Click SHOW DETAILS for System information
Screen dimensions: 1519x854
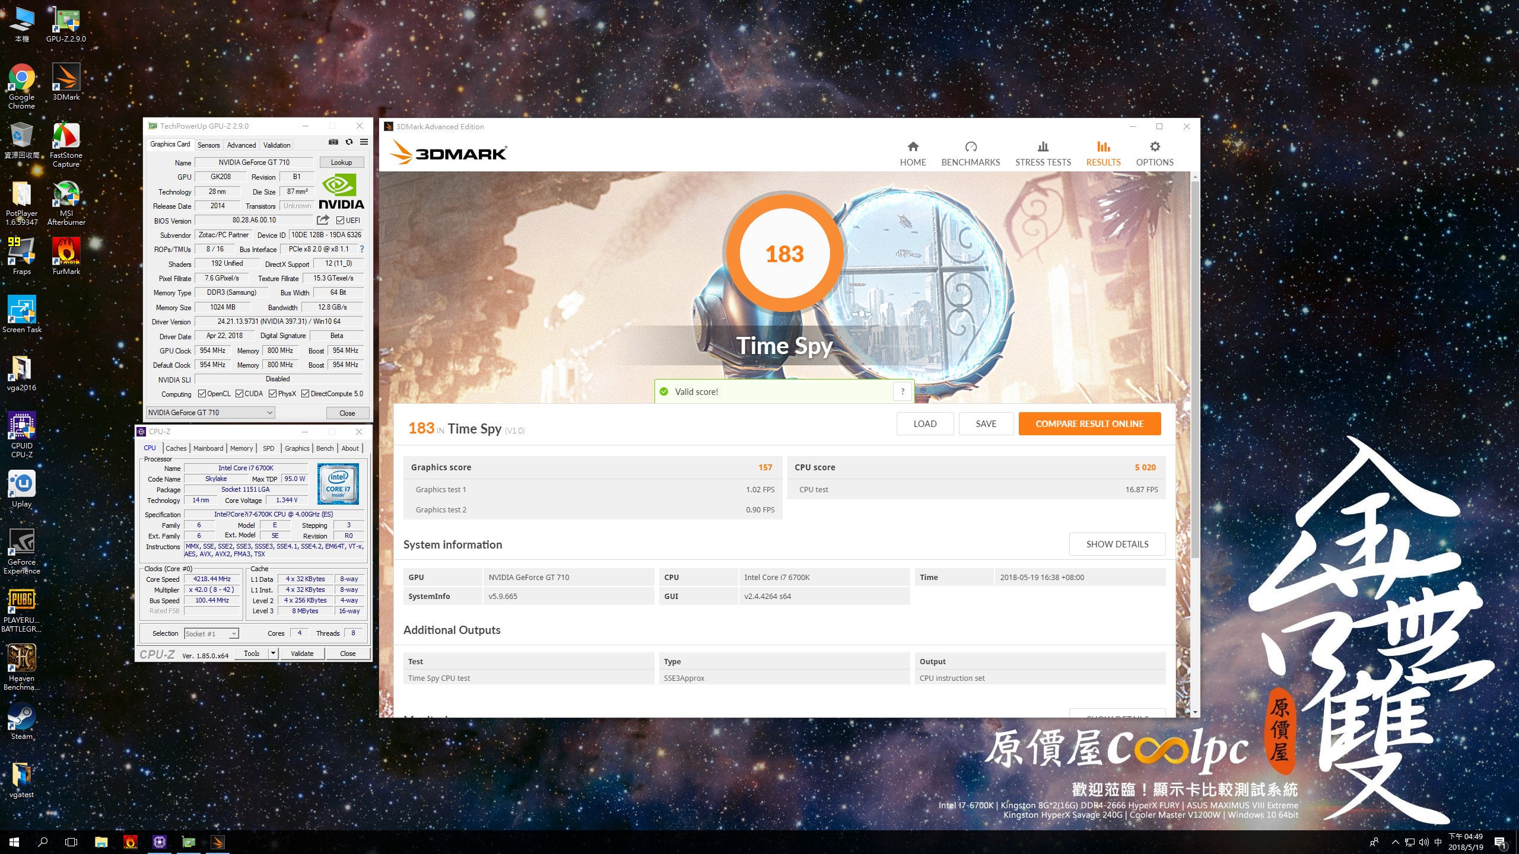click(1117, 544)
